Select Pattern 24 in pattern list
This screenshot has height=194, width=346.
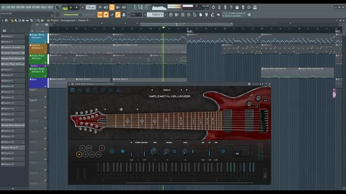13,164
